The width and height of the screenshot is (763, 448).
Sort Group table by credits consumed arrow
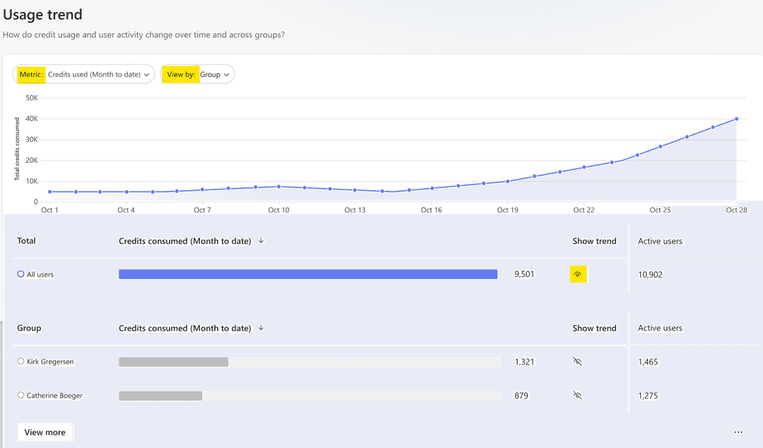[261, 328]
